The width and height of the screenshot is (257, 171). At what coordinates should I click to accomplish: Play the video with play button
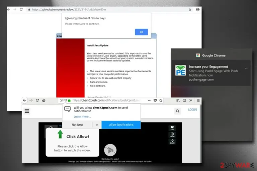tap(110, 150)
